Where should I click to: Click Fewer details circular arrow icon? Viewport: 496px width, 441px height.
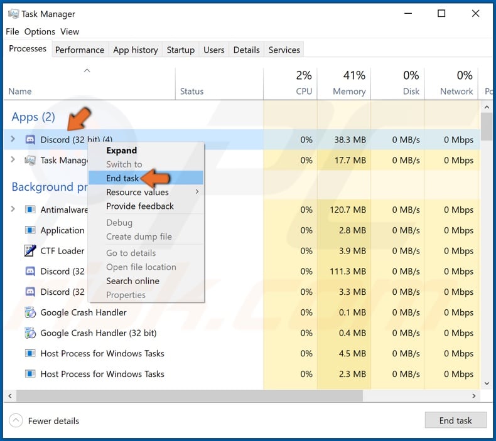point(16,420)
